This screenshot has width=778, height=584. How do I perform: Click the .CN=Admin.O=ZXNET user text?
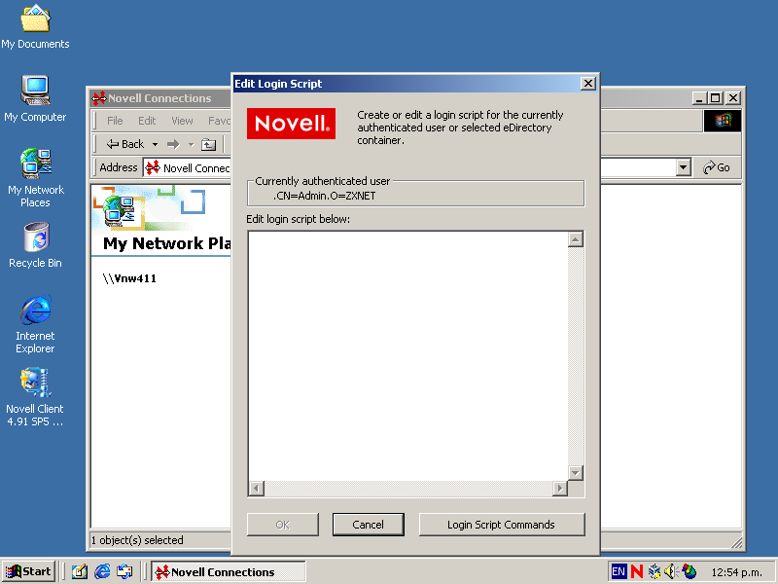pos(325,196)
